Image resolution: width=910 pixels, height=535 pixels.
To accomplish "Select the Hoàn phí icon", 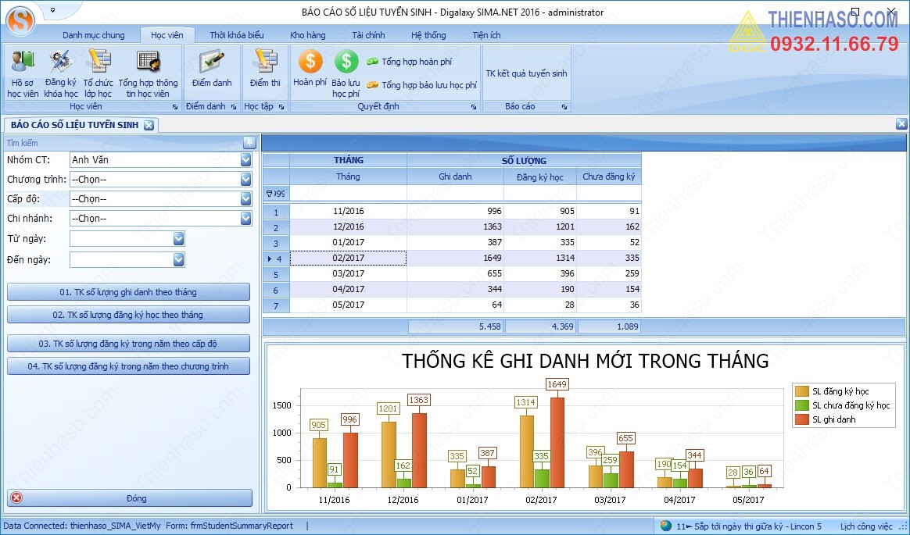I will point(310,70).
